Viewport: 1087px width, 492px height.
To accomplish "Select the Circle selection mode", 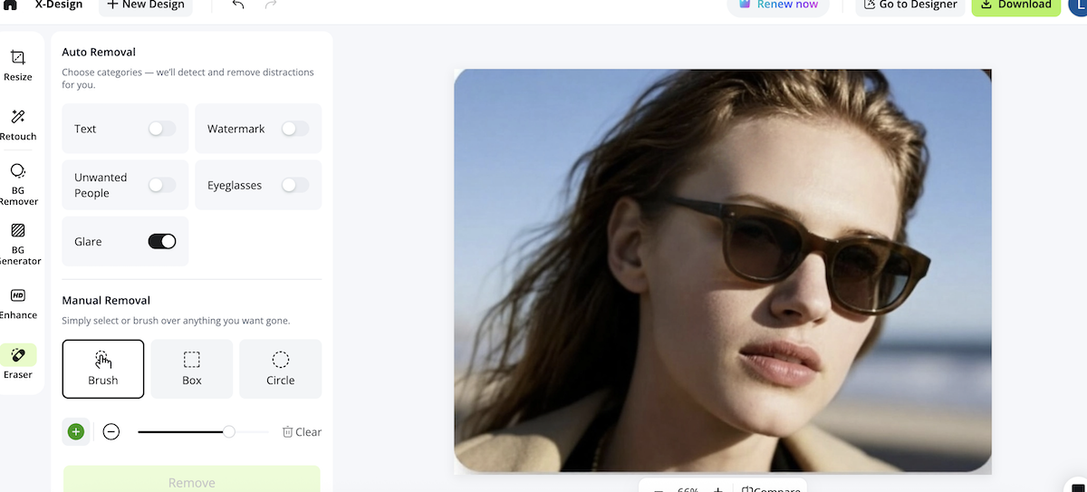I will point(281,369).
